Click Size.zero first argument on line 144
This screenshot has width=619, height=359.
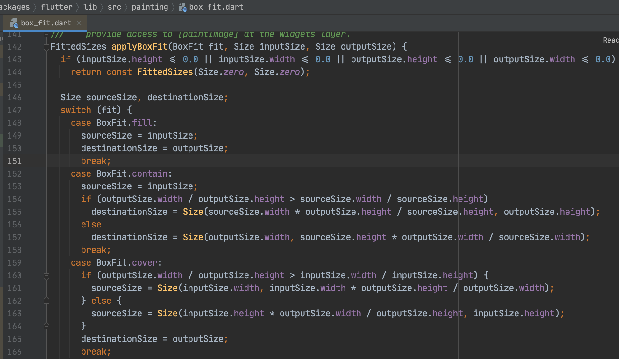tap(221, 72)
